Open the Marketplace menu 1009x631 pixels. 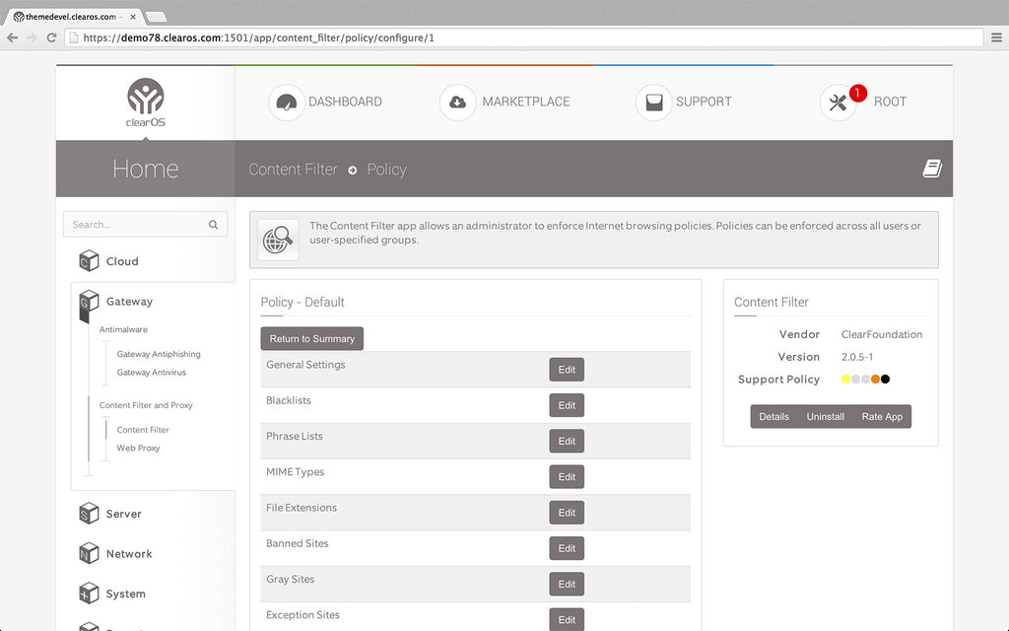(x=526, y=102)
